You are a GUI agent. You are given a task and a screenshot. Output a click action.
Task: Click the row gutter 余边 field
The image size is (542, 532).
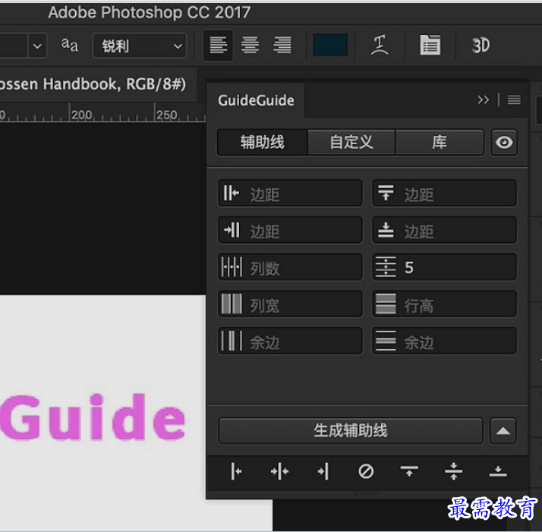click(x=445, y=342)
